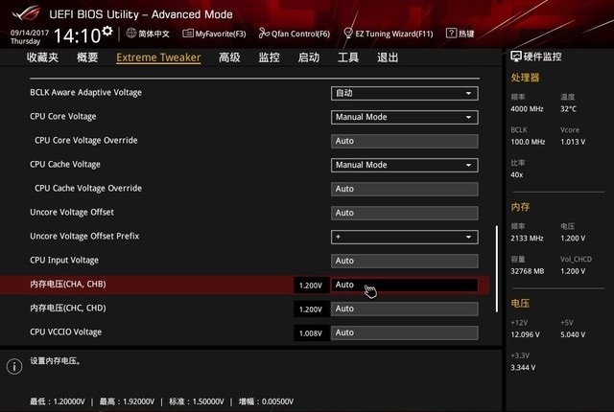Viewport: 614px width, 412px height.
Task: Click the gear icon beside the clock
Action: pos(106,33)
